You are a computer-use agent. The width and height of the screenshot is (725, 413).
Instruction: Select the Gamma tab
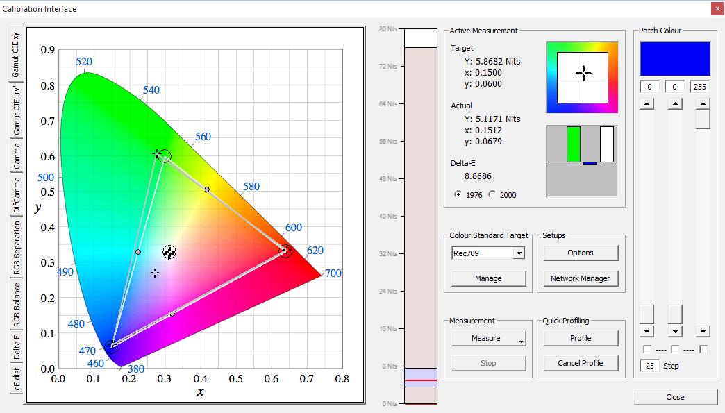[x=16, y=155]
